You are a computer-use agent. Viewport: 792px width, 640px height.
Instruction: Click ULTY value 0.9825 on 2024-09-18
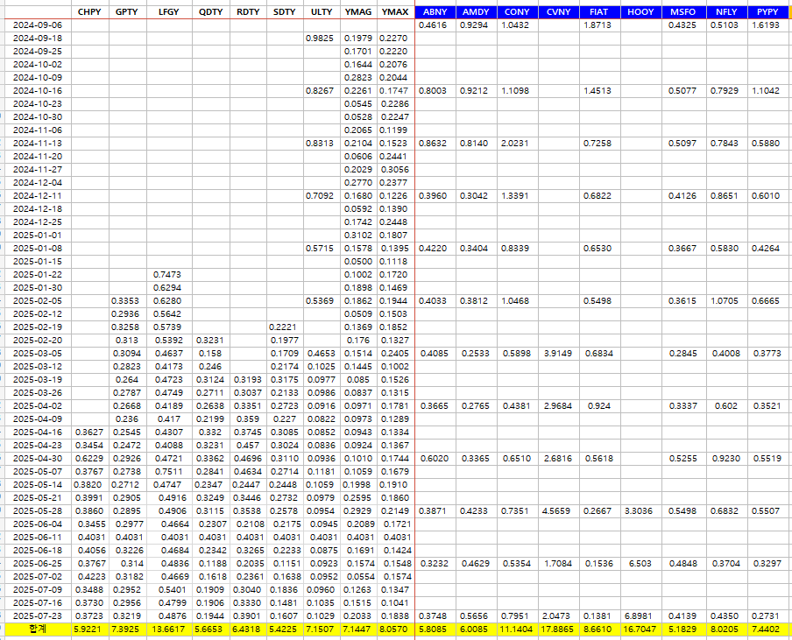320,39
